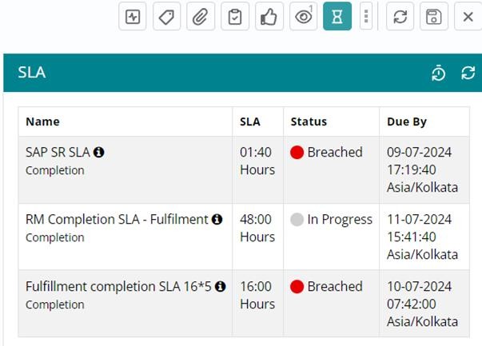
Task: Click the SLA header clock history icon
Action: pyautogui.click(x=438, y=74)
